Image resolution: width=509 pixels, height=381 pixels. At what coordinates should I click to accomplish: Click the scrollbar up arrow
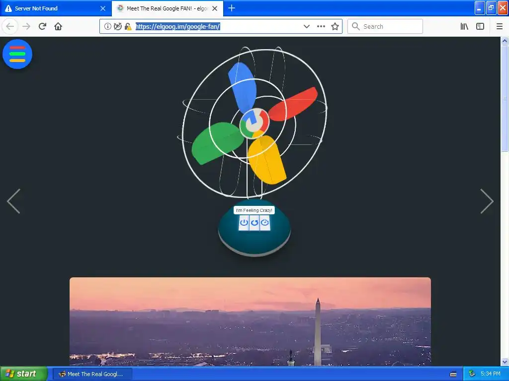point(505,41)
